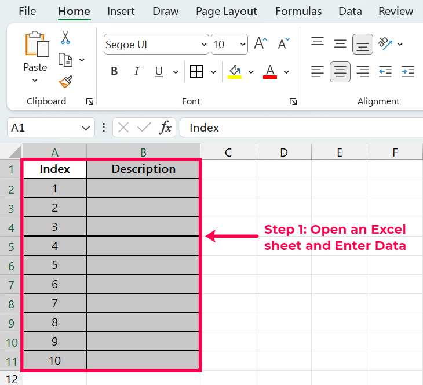The width and height of the screenshot is (423, 385).
Task: Click the formula bar cancel X
Action: [x=123, y=127]
